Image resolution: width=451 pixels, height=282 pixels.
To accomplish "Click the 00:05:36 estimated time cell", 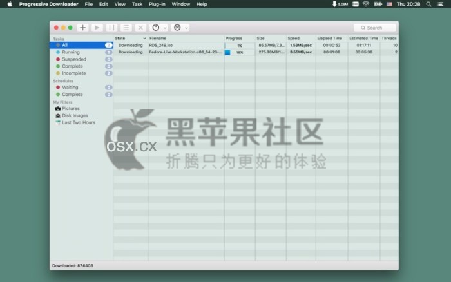I will tap(363, 52).
